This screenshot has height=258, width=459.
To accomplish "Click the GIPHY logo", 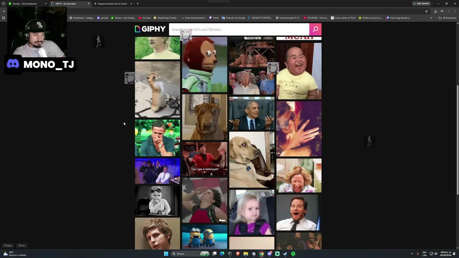I will click(x=150, y=29).
